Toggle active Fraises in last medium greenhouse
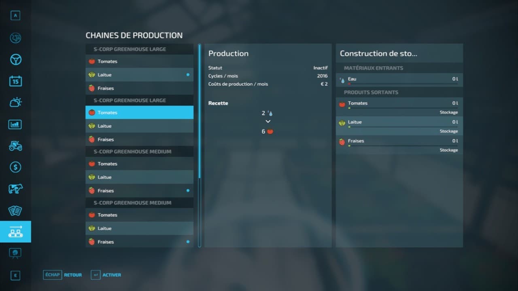This screenshot has width=518, height=291. pyautogui.click(x=139, y=242)
